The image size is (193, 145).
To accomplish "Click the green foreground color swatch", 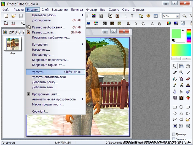I will point(176,33).
